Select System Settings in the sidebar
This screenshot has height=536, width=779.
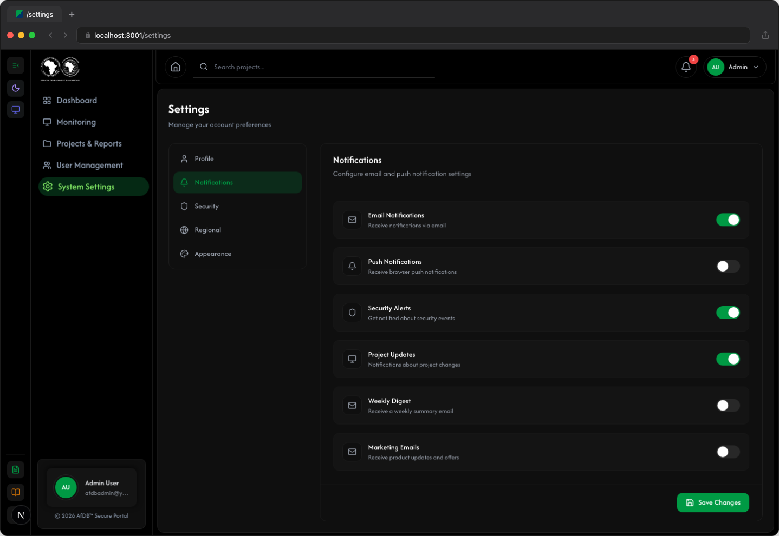point(93,187)
